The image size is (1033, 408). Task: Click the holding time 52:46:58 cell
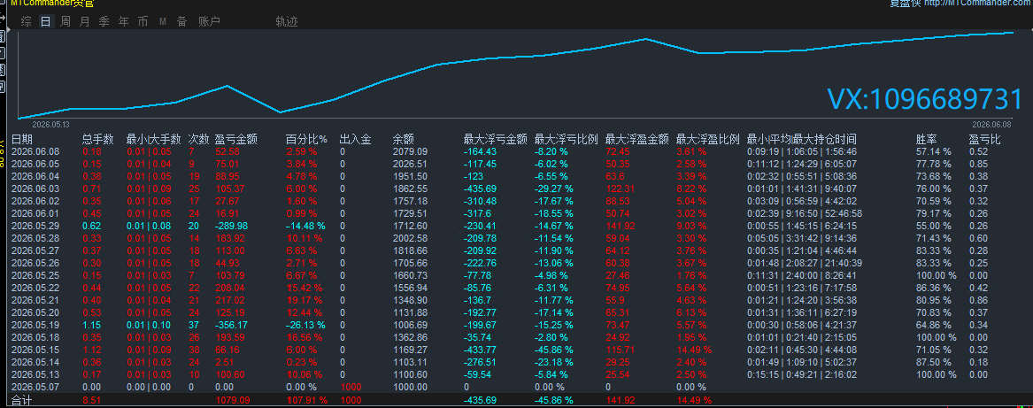pyautogui.click(x=843, y=213)
